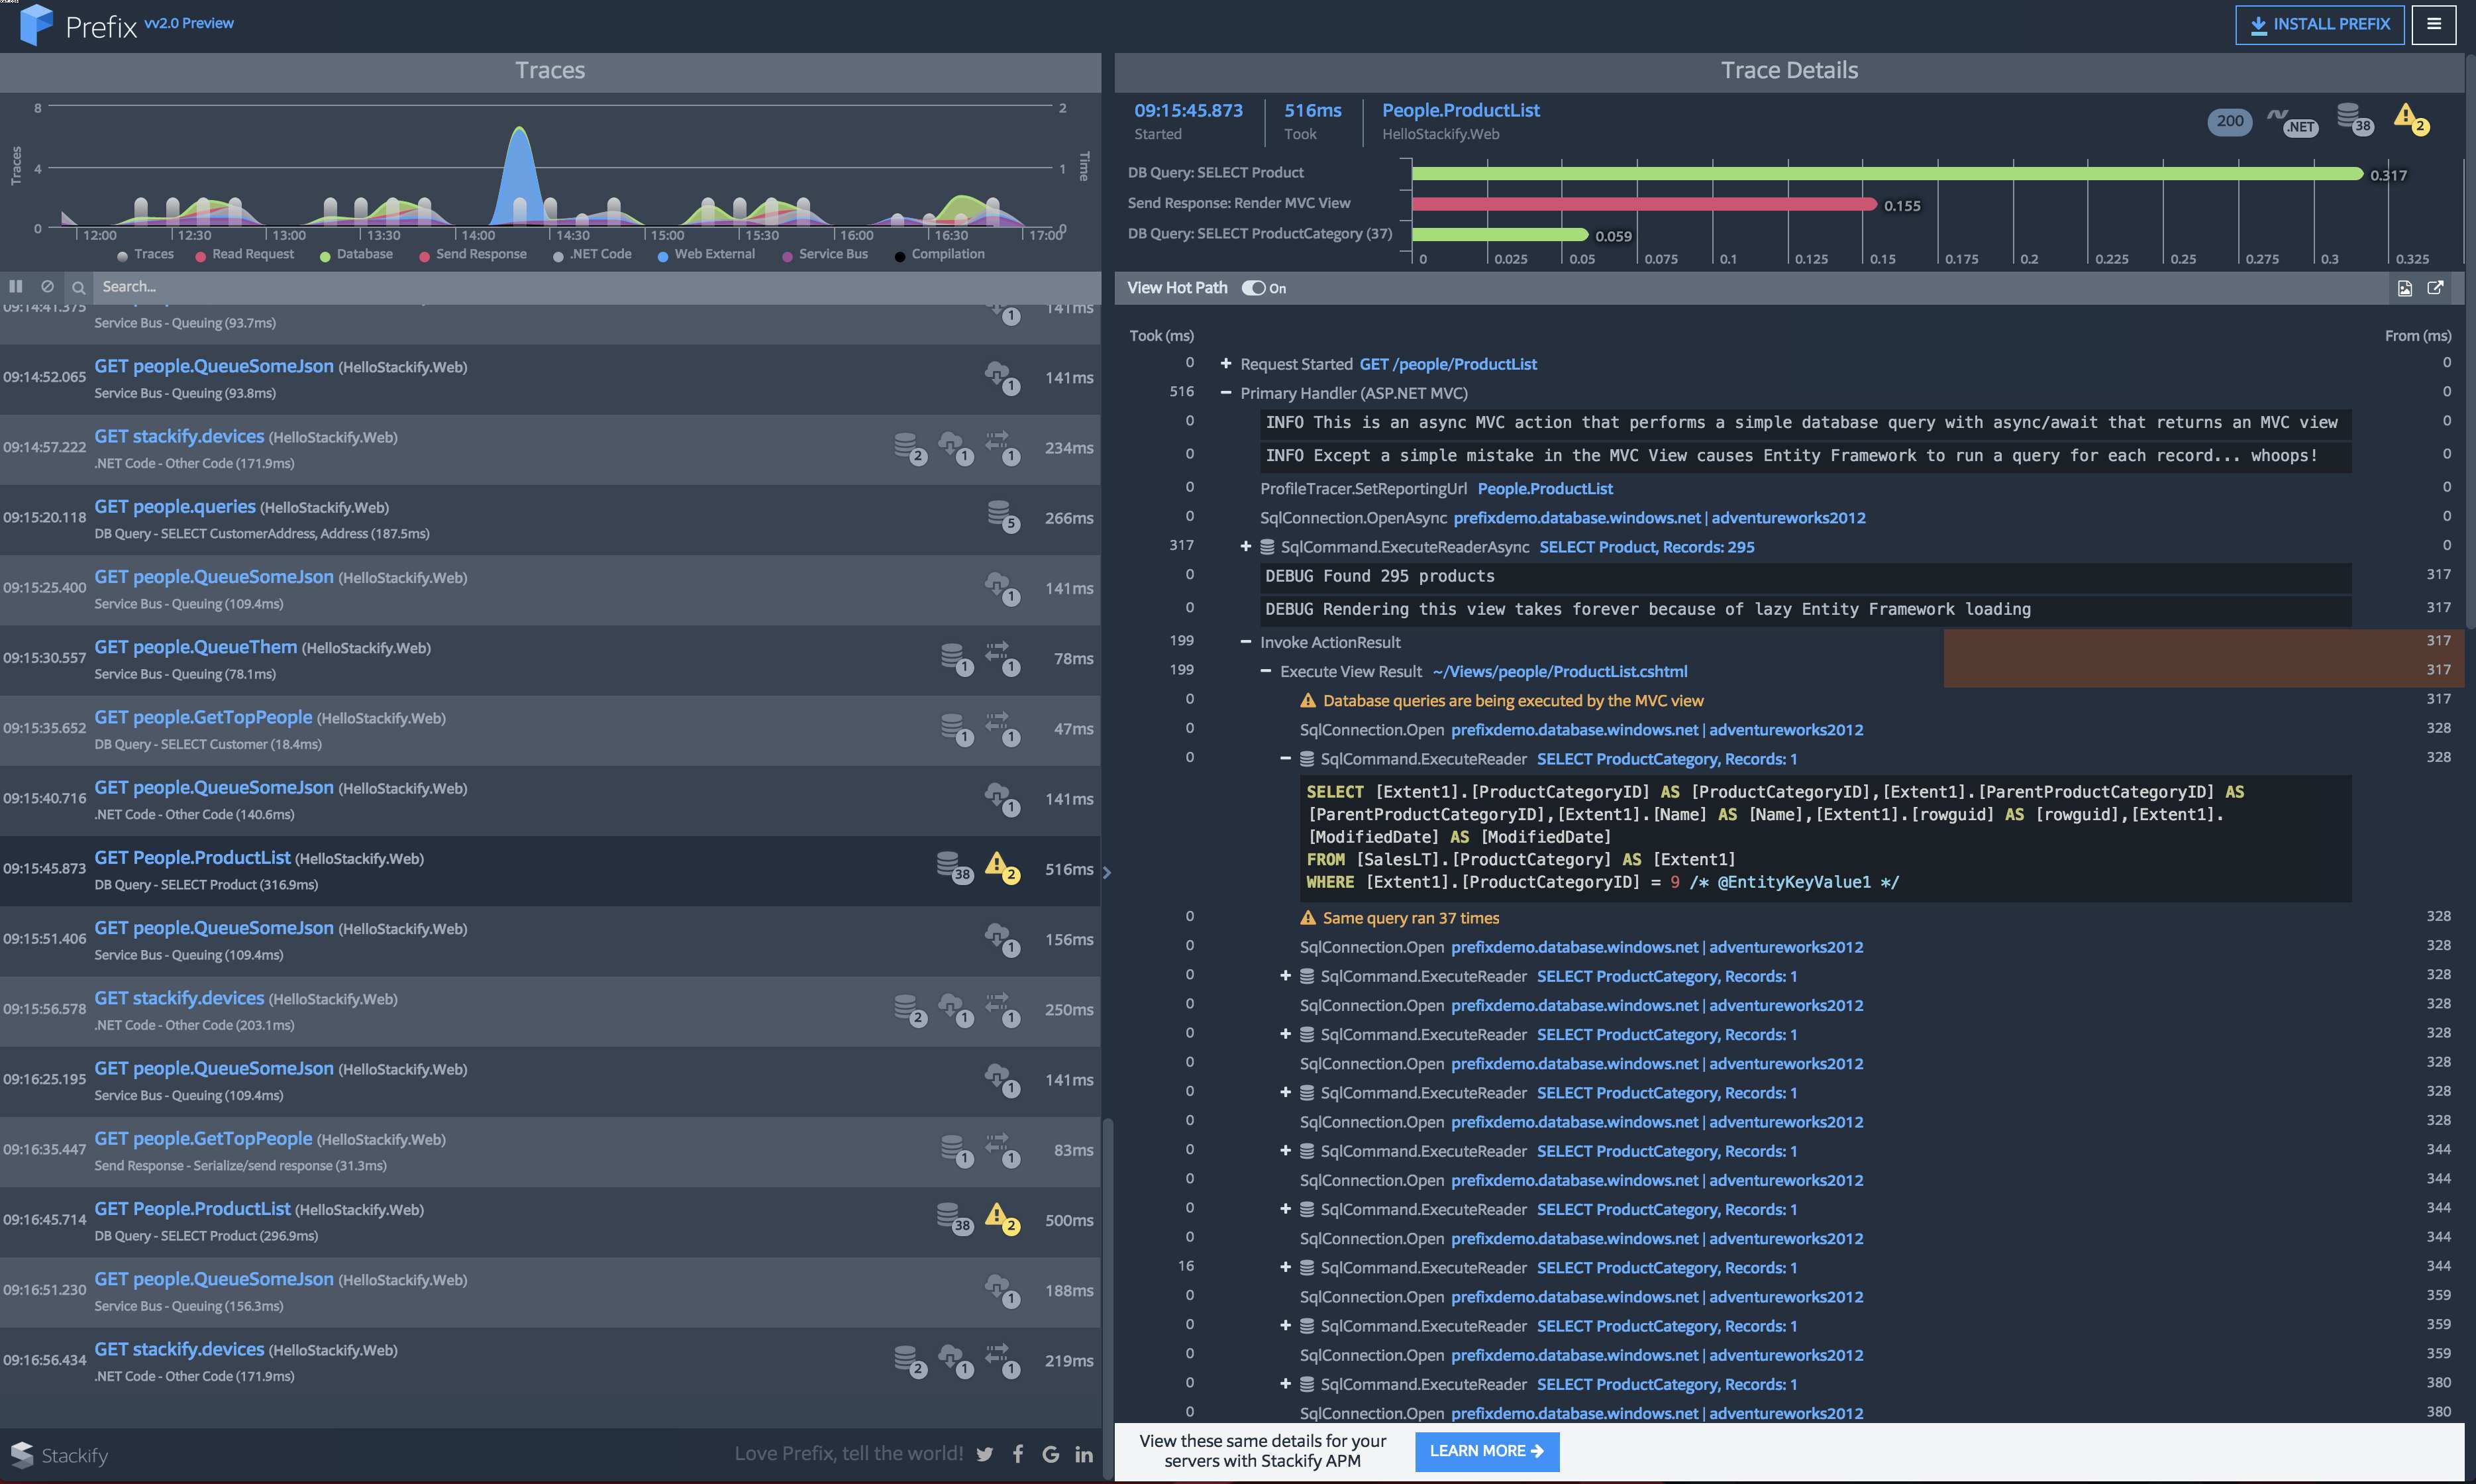Screen dimensions: 2476x1484
Task: Expand the SqlCommand.ExecuteReader row that took 16 ms
Action: [x=1286, y=1268]
